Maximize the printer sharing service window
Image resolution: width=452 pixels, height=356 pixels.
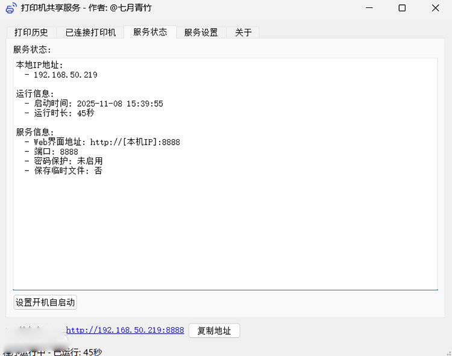click(x=402, y=8)
